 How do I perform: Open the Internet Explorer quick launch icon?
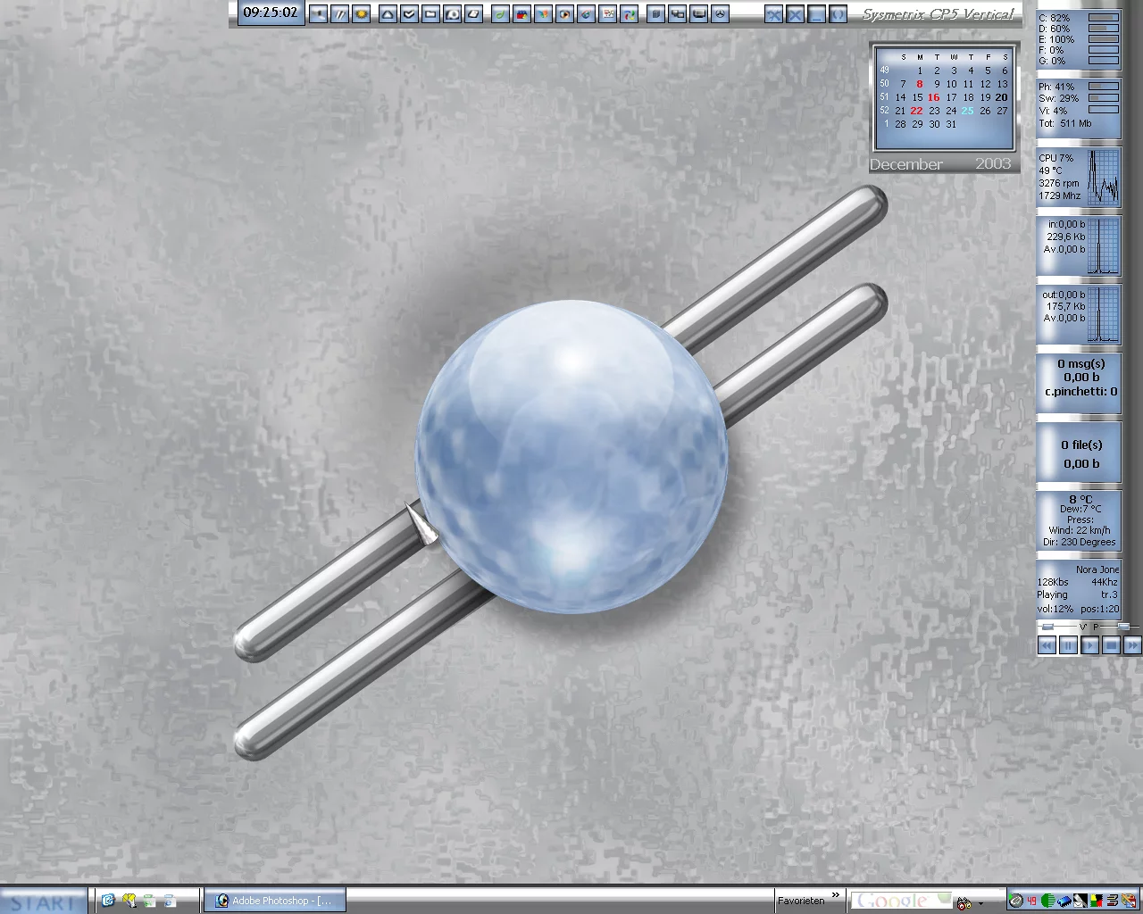pos(108,901)
